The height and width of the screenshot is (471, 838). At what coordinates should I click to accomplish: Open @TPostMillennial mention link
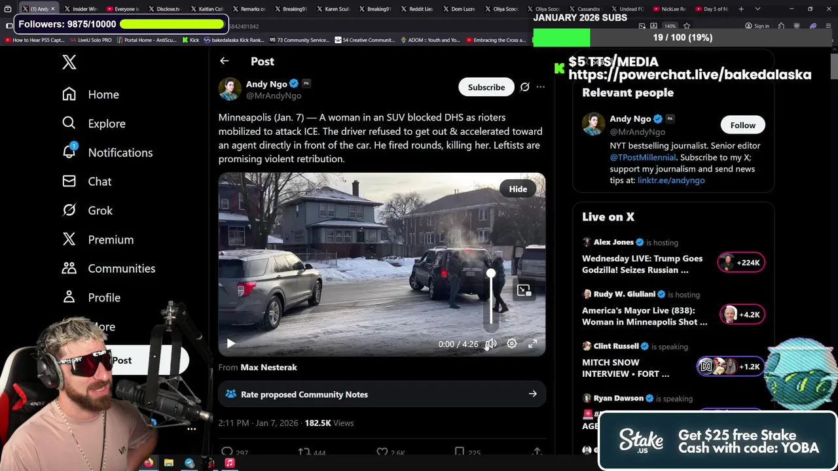pyautogui.click(x=644, y=157)
